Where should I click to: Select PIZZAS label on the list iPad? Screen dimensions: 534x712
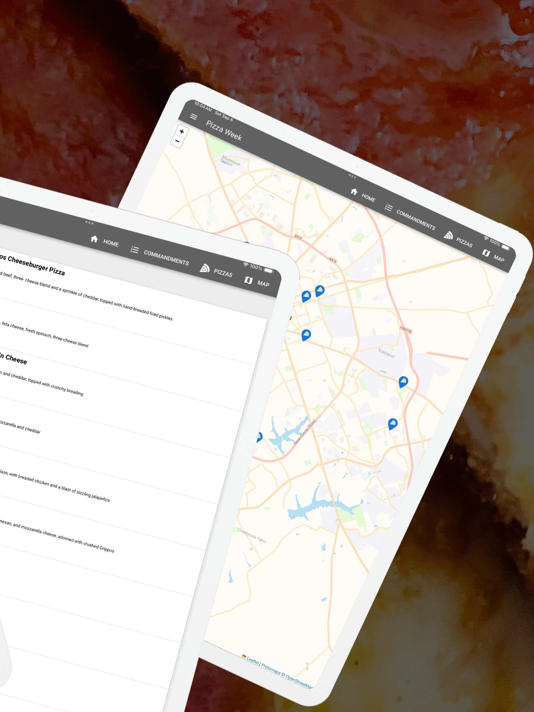tap(223, 273)
